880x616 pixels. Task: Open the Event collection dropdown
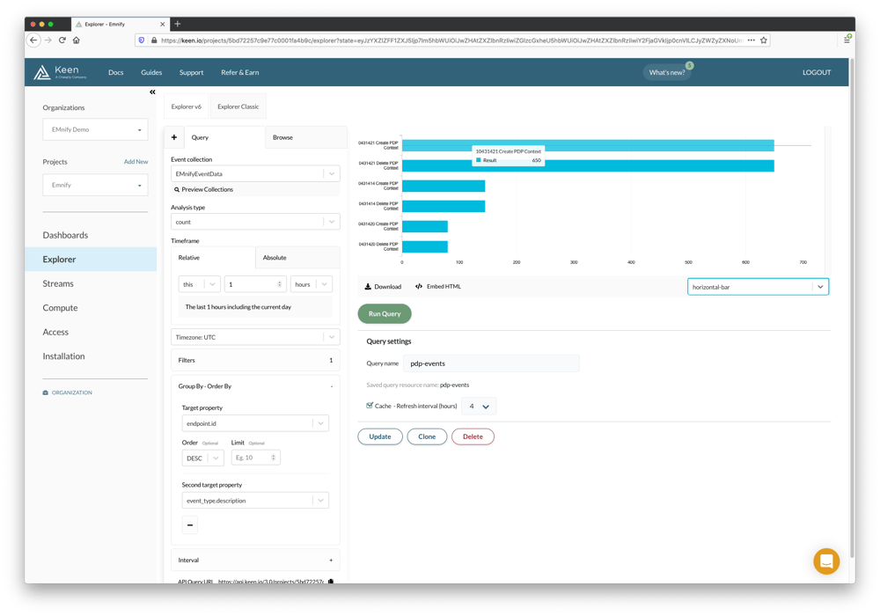coord(255,174)
